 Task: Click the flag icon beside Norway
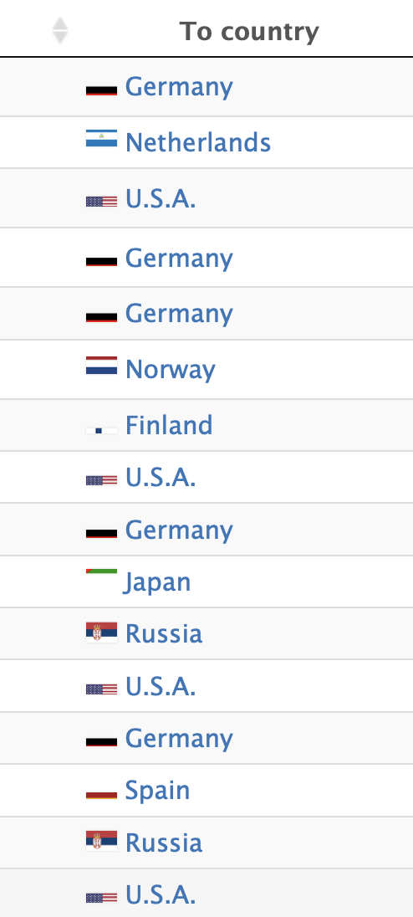coord(102,366)
